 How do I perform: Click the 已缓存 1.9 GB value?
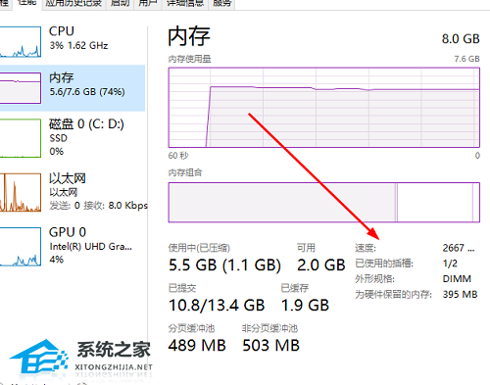pos(305,306)
